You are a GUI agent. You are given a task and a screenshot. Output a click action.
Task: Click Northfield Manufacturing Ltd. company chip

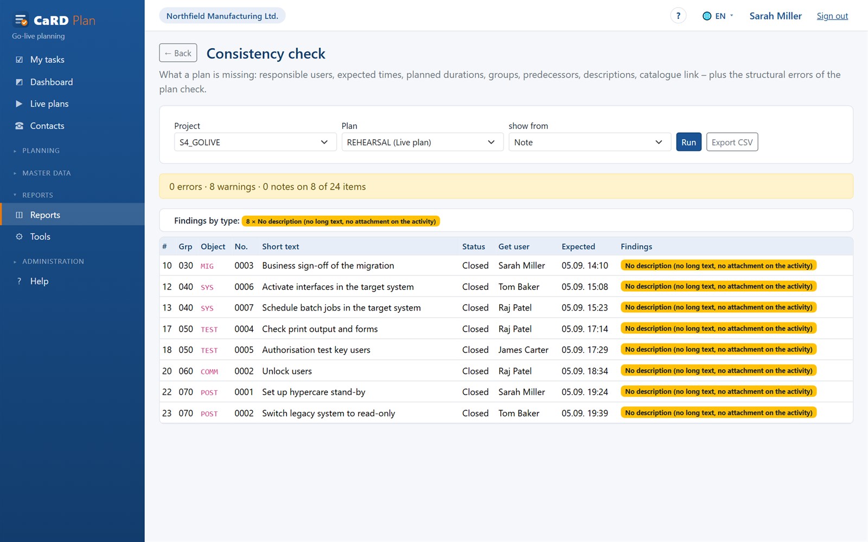222,16
